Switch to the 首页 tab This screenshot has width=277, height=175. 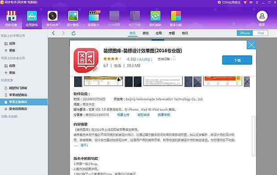pyautogui.click(x=133, y=33)
